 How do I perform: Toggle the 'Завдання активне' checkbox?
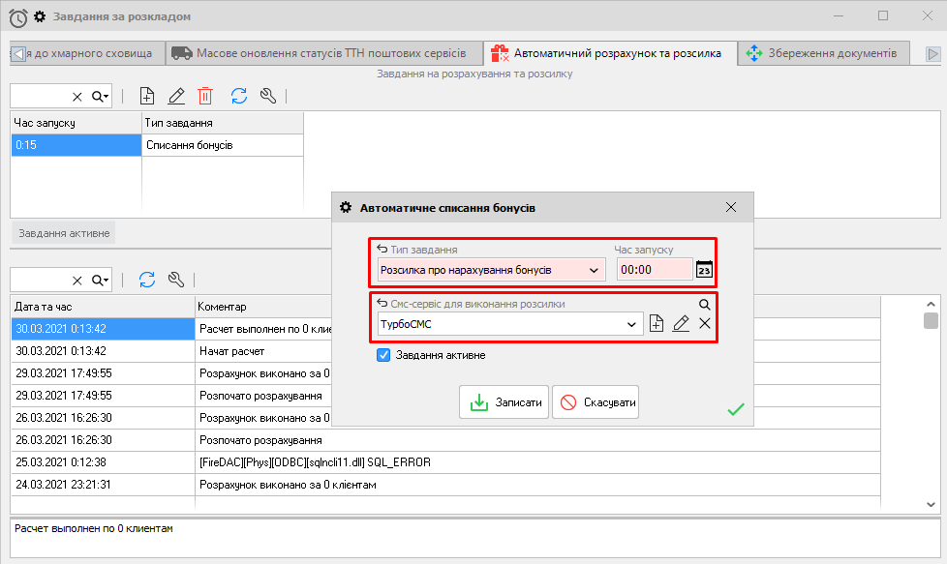tap(383, 355)
